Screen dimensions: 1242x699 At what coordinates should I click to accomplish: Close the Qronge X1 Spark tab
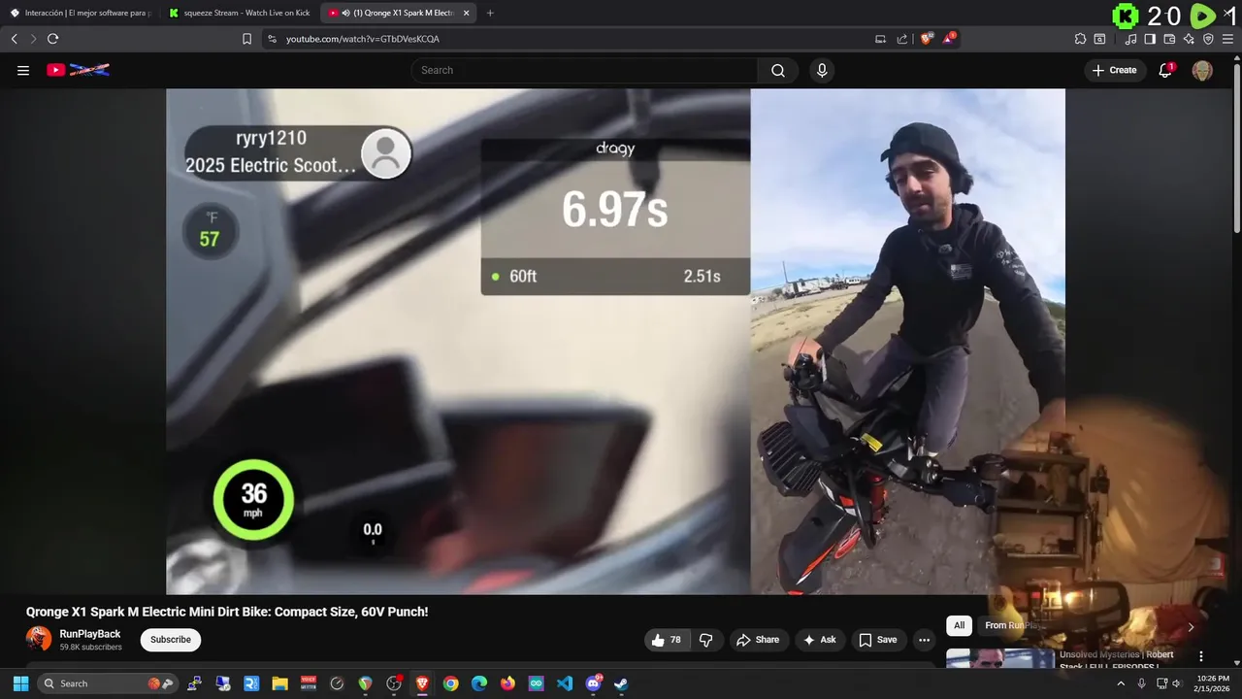[x=467, y=13]
